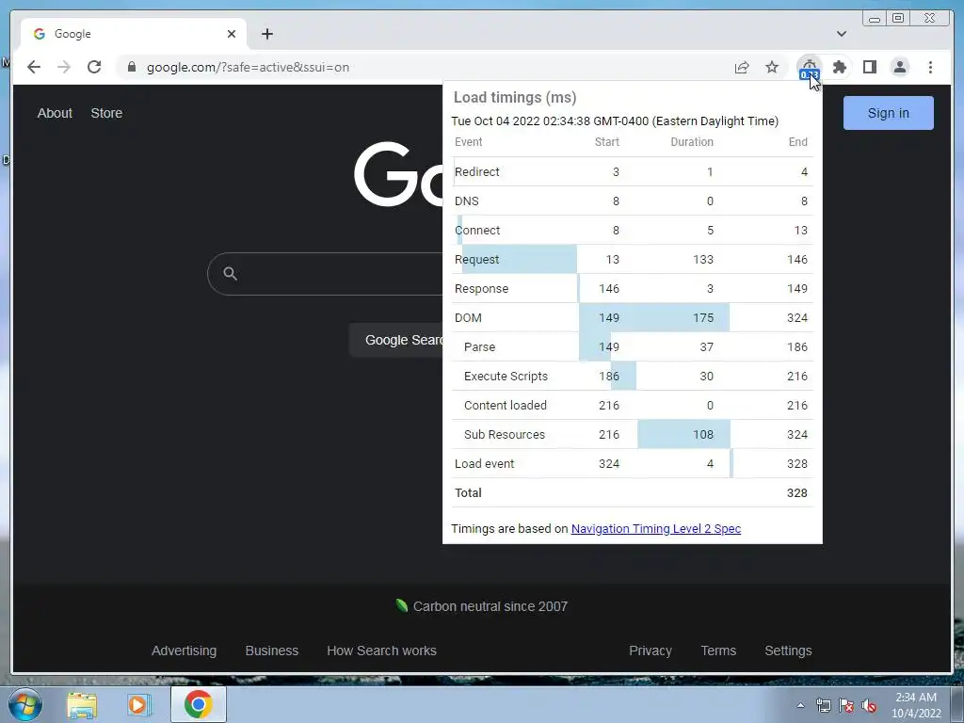Open Navigation Timing Level 2 Spec link
Screen dimensions: 964x723
(x=656, y=529)
